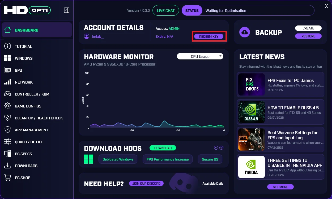Open the Clean-Up / Health Check heart icon
332x199 pixels.
pyautogui.click(x=7, y=118)
